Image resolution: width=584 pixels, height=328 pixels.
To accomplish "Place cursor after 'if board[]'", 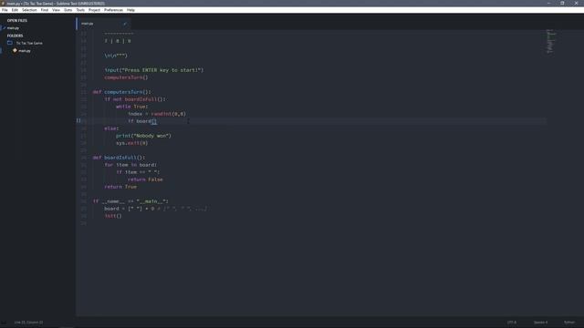I will [157, 121].
